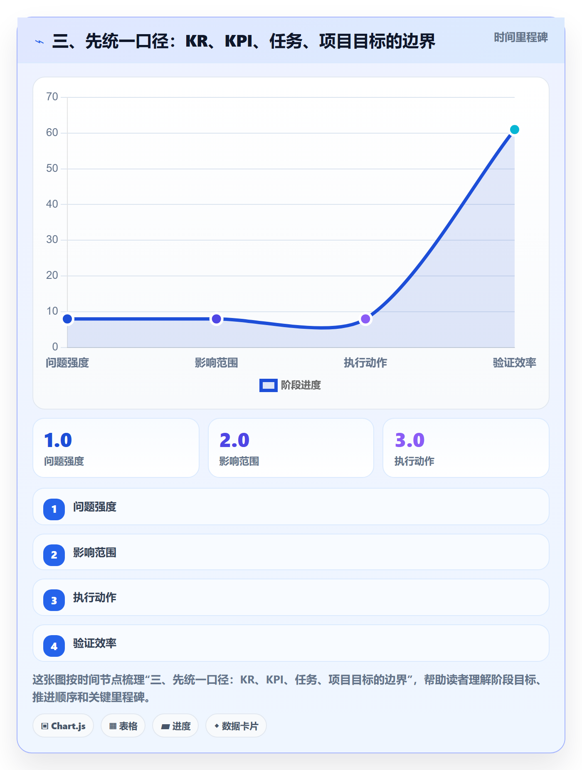Click the 阶段进度 legend label text
The image size is (582, 770).
[301, 385]
